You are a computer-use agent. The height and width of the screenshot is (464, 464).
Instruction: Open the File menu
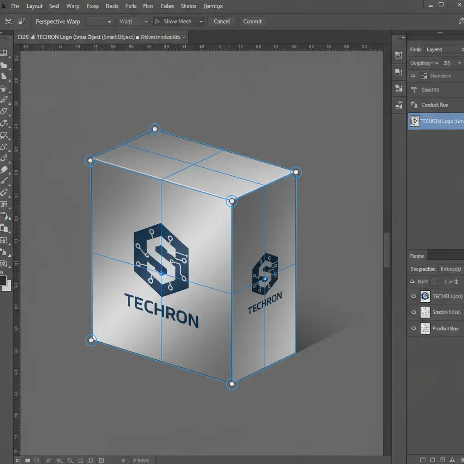pyautogui.click(x=15, y=6)
